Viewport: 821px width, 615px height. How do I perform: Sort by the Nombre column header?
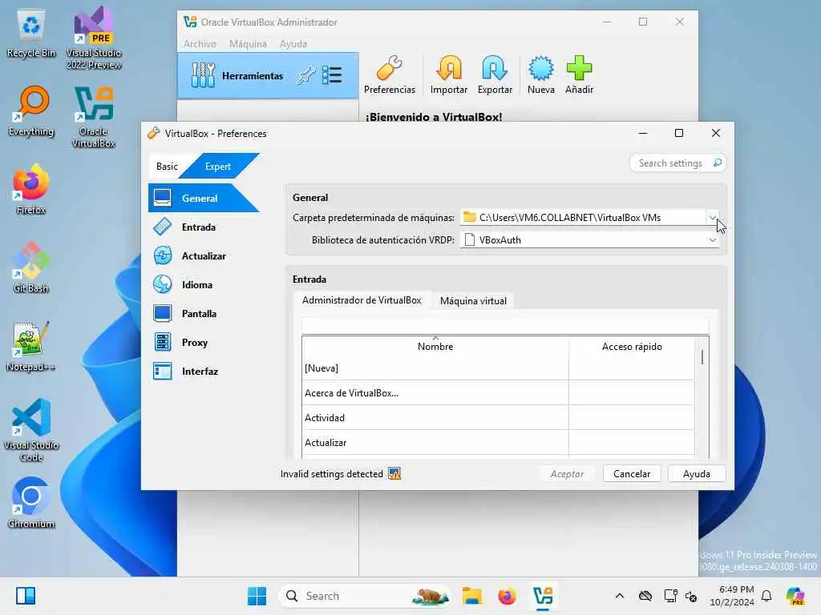(x=435, y=346)
